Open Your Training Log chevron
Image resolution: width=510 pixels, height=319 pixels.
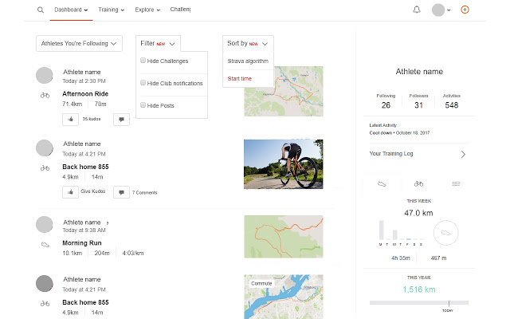tap(463, 154)
